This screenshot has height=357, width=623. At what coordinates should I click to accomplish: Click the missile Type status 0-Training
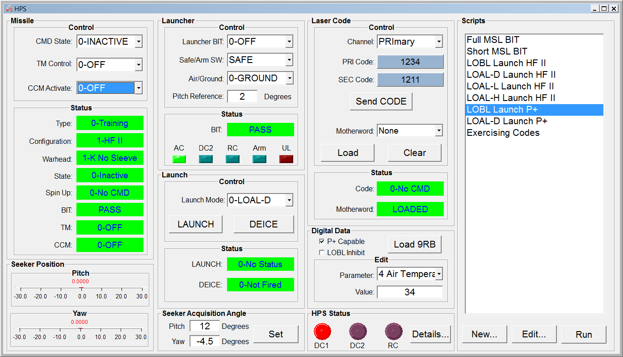click(110, 123)
